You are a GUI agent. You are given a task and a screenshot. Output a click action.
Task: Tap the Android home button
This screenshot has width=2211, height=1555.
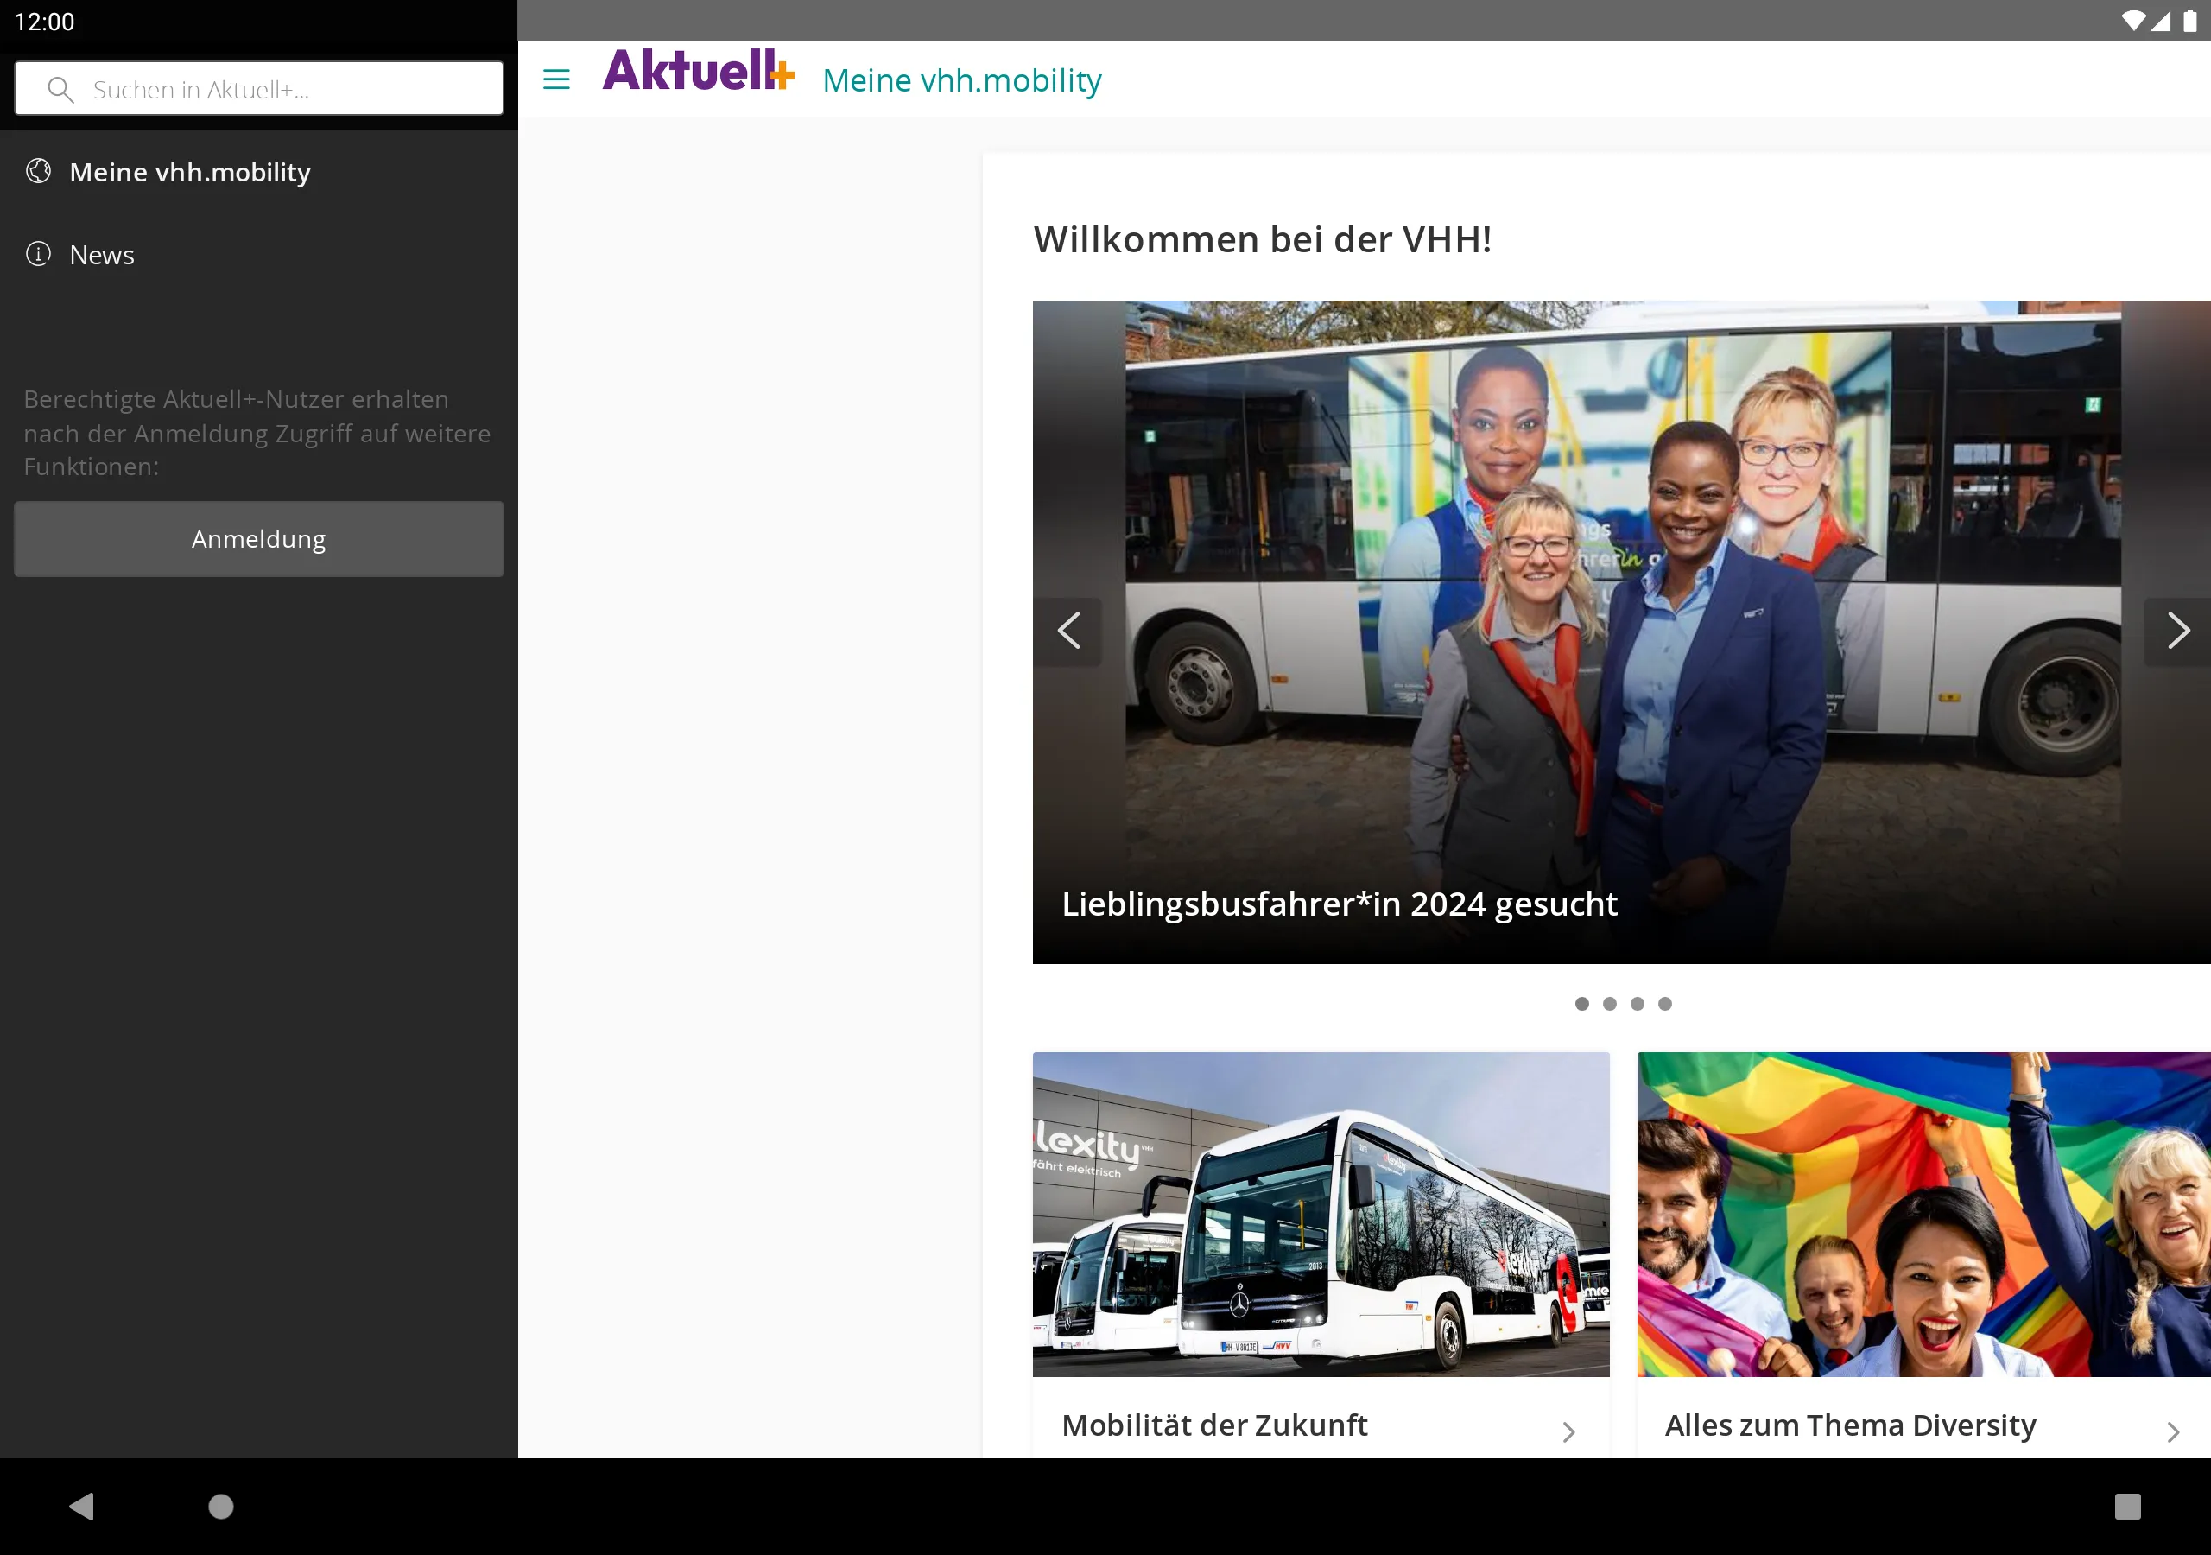(221, 1506)
